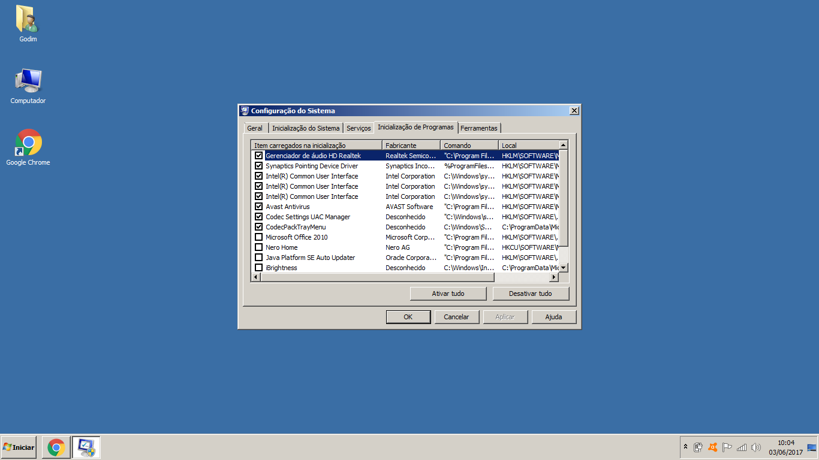Screen dimensions: 819x460
Task: Select the Nero Home row text
Action: [x=282, y=247]
